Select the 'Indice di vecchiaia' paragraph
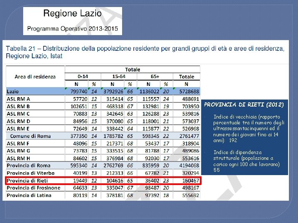Viewport: 298px width, 223px height. coord(249,128)
